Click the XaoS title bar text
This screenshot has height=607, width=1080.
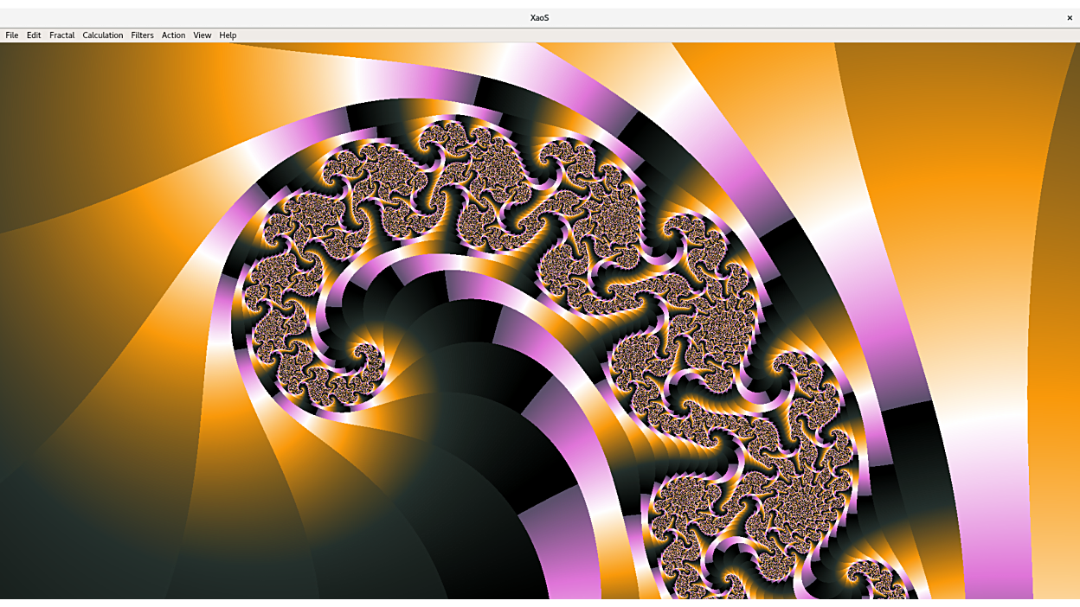[539, 18]
